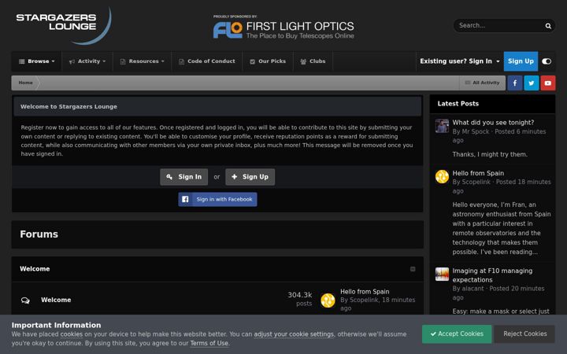The width and height of the screenshot is (567, 354).
Task: Open the Facebook social icon
Action: (515, 83)
